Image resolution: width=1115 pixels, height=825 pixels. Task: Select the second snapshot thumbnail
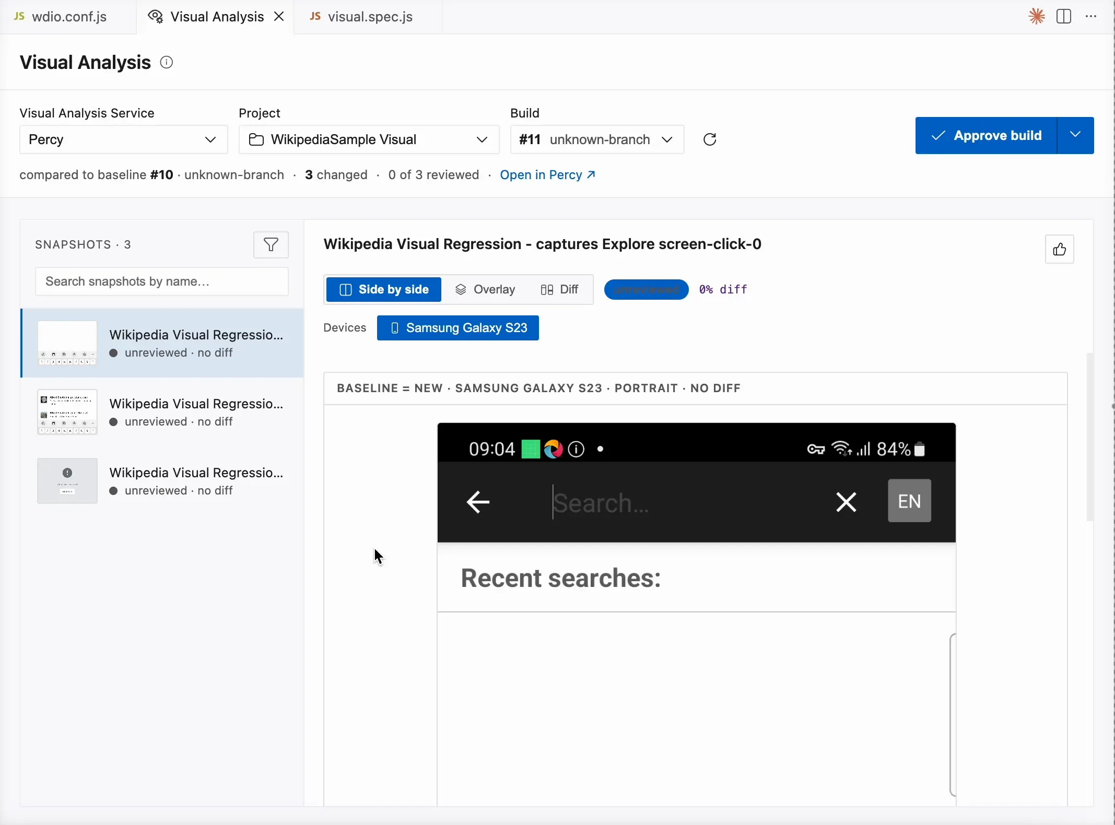click(67, 412)
